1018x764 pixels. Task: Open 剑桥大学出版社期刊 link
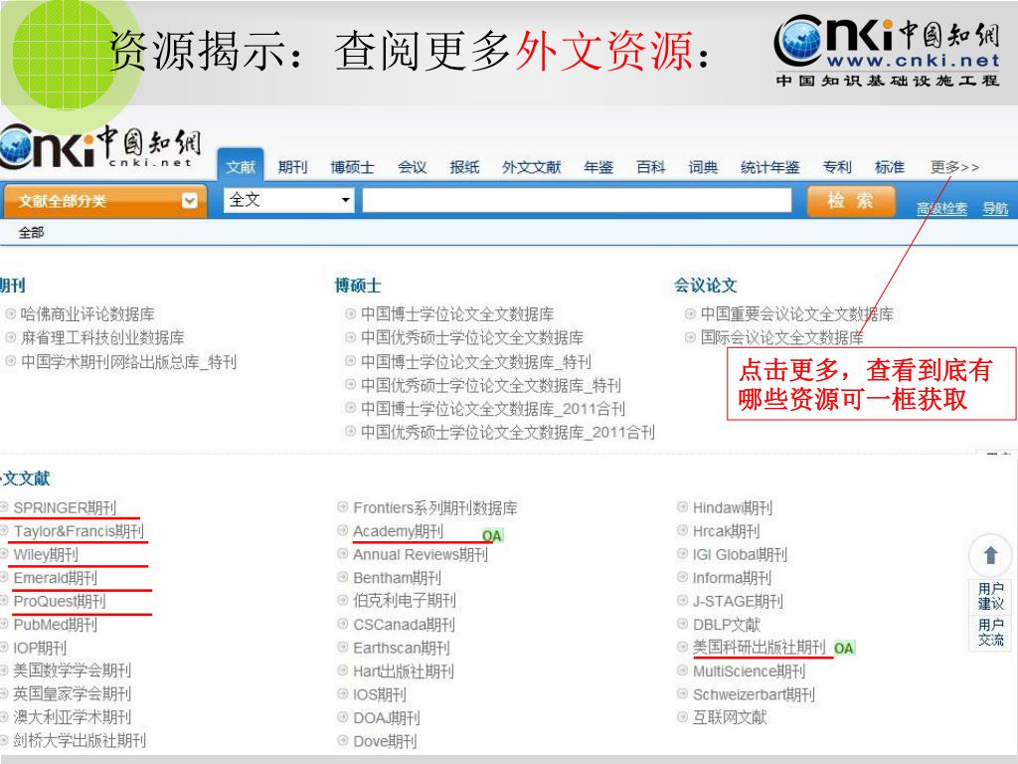80,740
